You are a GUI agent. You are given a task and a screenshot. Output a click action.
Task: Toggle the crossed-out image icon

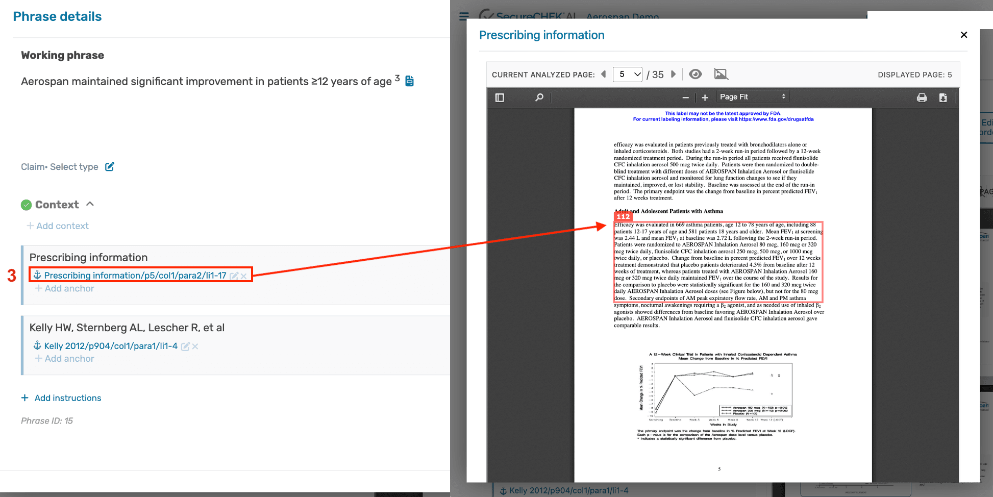pos(721,74)
